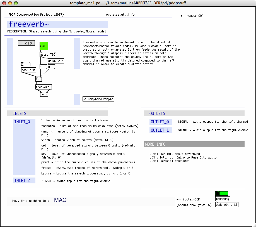Select the last green radio cell
Viewport: 256px width, 227px height.
click(226, 193)
